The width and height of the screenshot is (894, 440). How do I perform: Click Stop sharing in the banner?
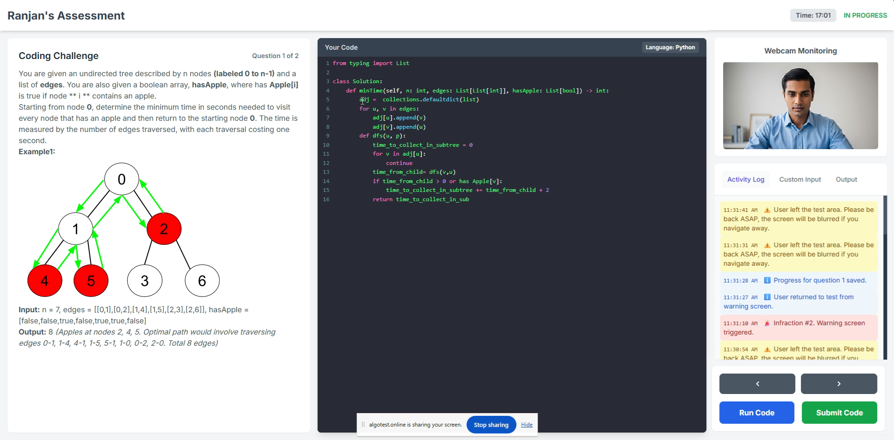(491, 424)
